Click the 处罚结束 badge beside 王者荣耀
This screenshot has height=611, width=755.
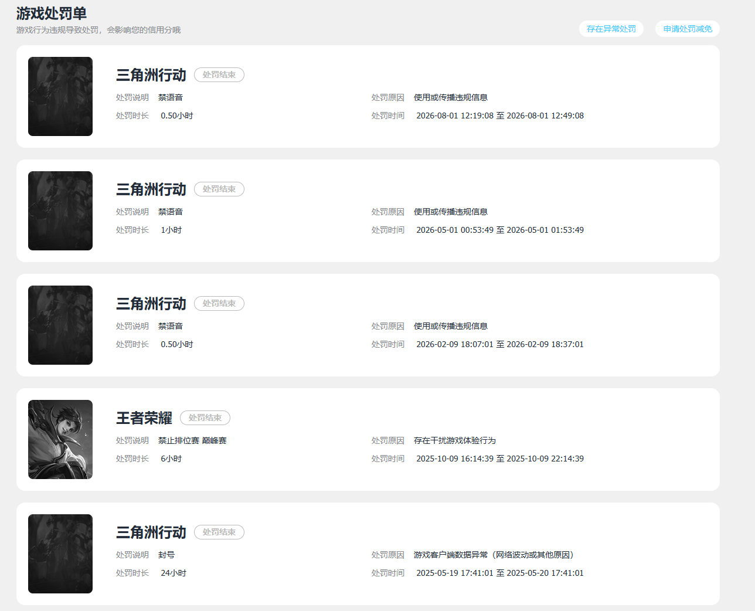(x=205, y=418)
